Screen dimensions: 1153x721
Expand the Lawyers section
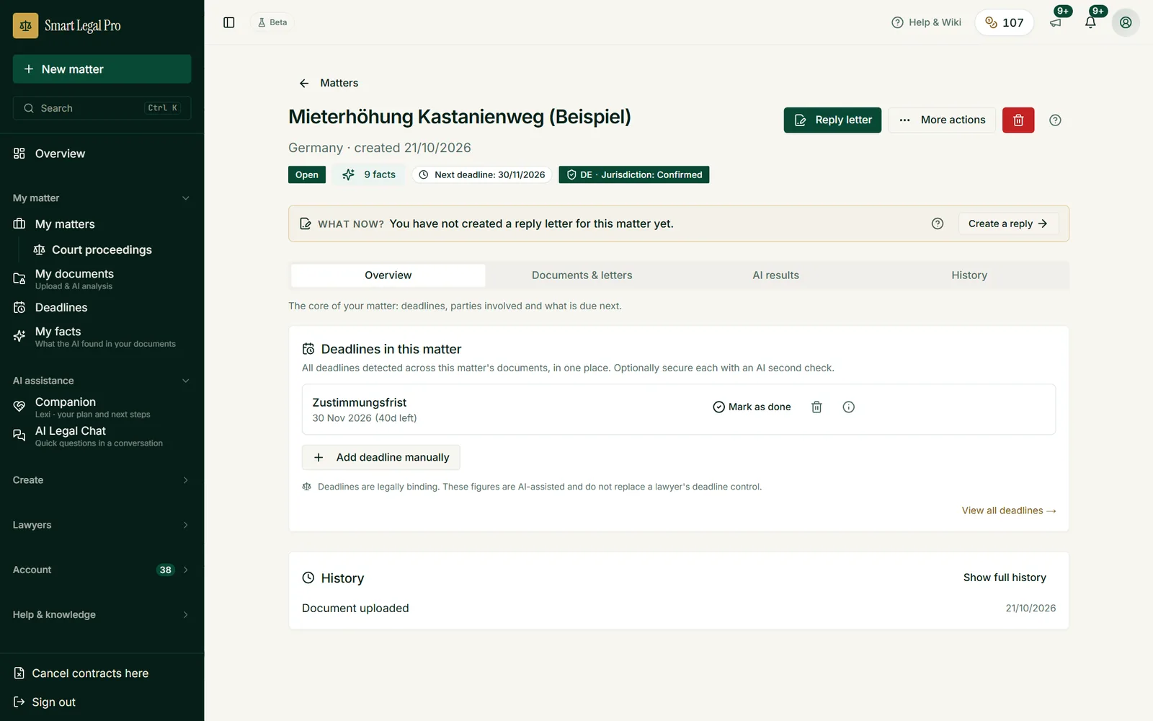point(102,525)
